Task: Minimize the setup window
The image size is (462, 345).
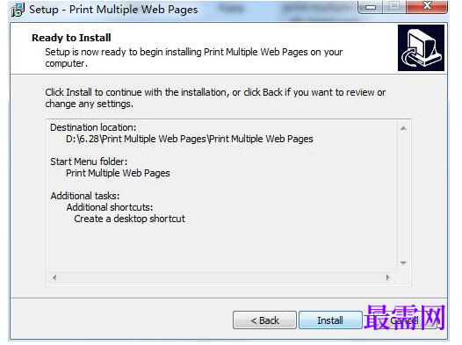Action: 371,7
